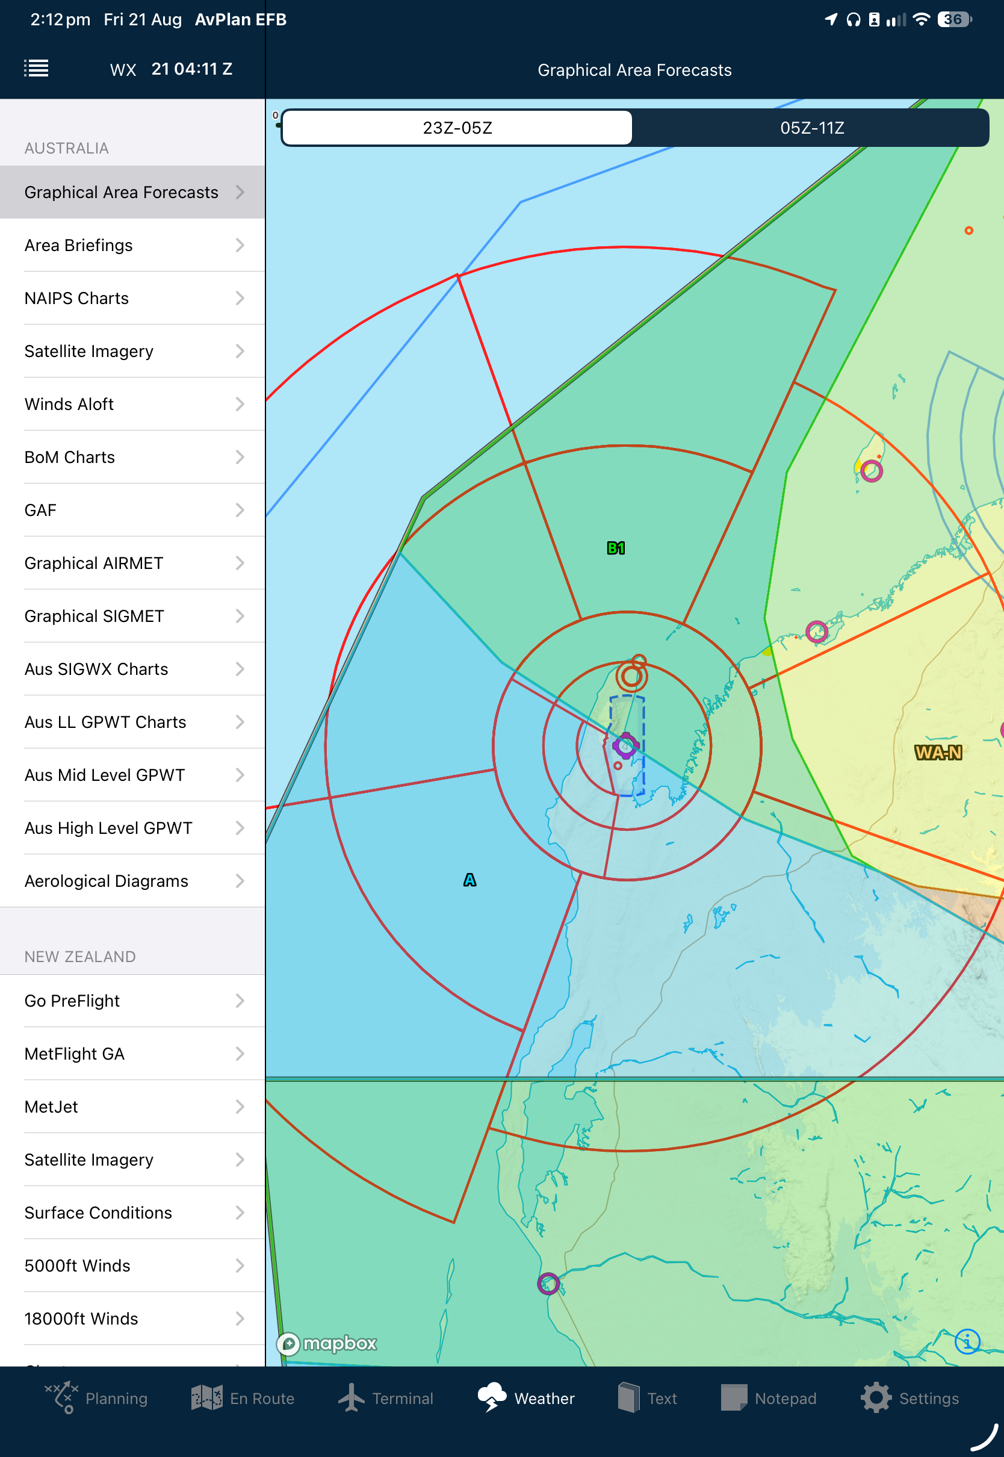Open the Settings gear icon

pos(876,1397)
